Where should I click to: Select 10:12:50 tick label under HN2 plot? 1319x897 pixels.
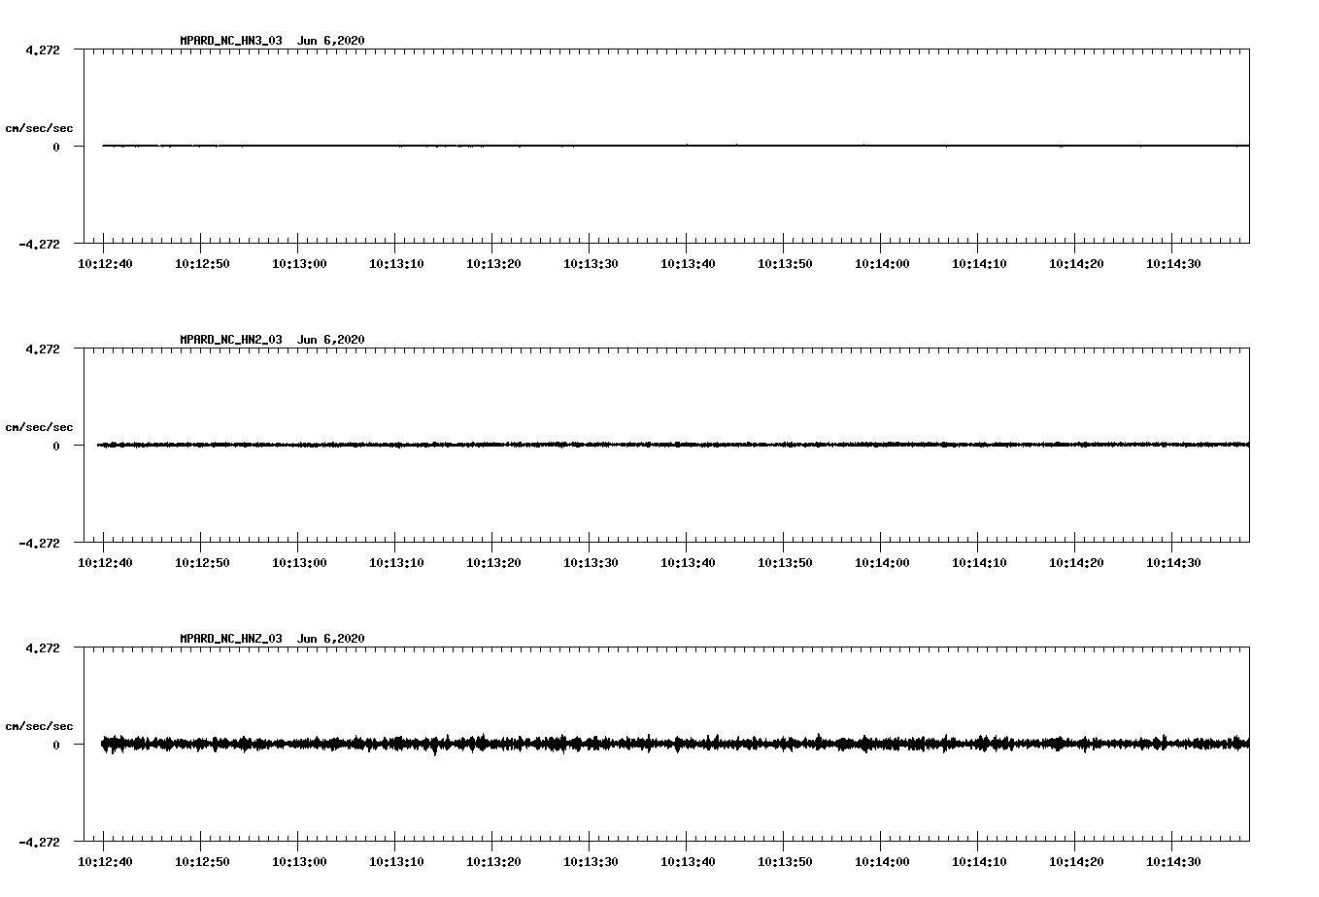[202, 563]
